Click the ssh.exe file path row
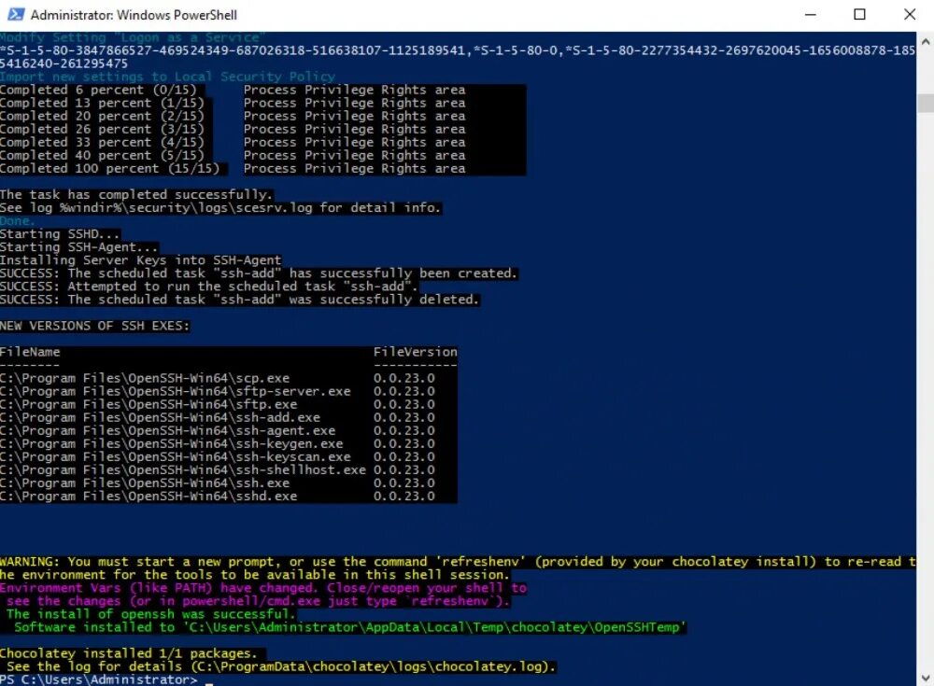Screen dimensions: 934x686 click(x=145, y=483)
